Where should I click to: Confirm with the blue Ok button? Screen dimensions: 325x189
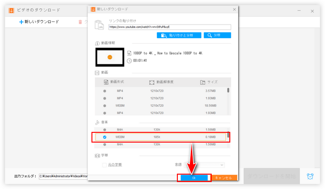click(194, 177)
